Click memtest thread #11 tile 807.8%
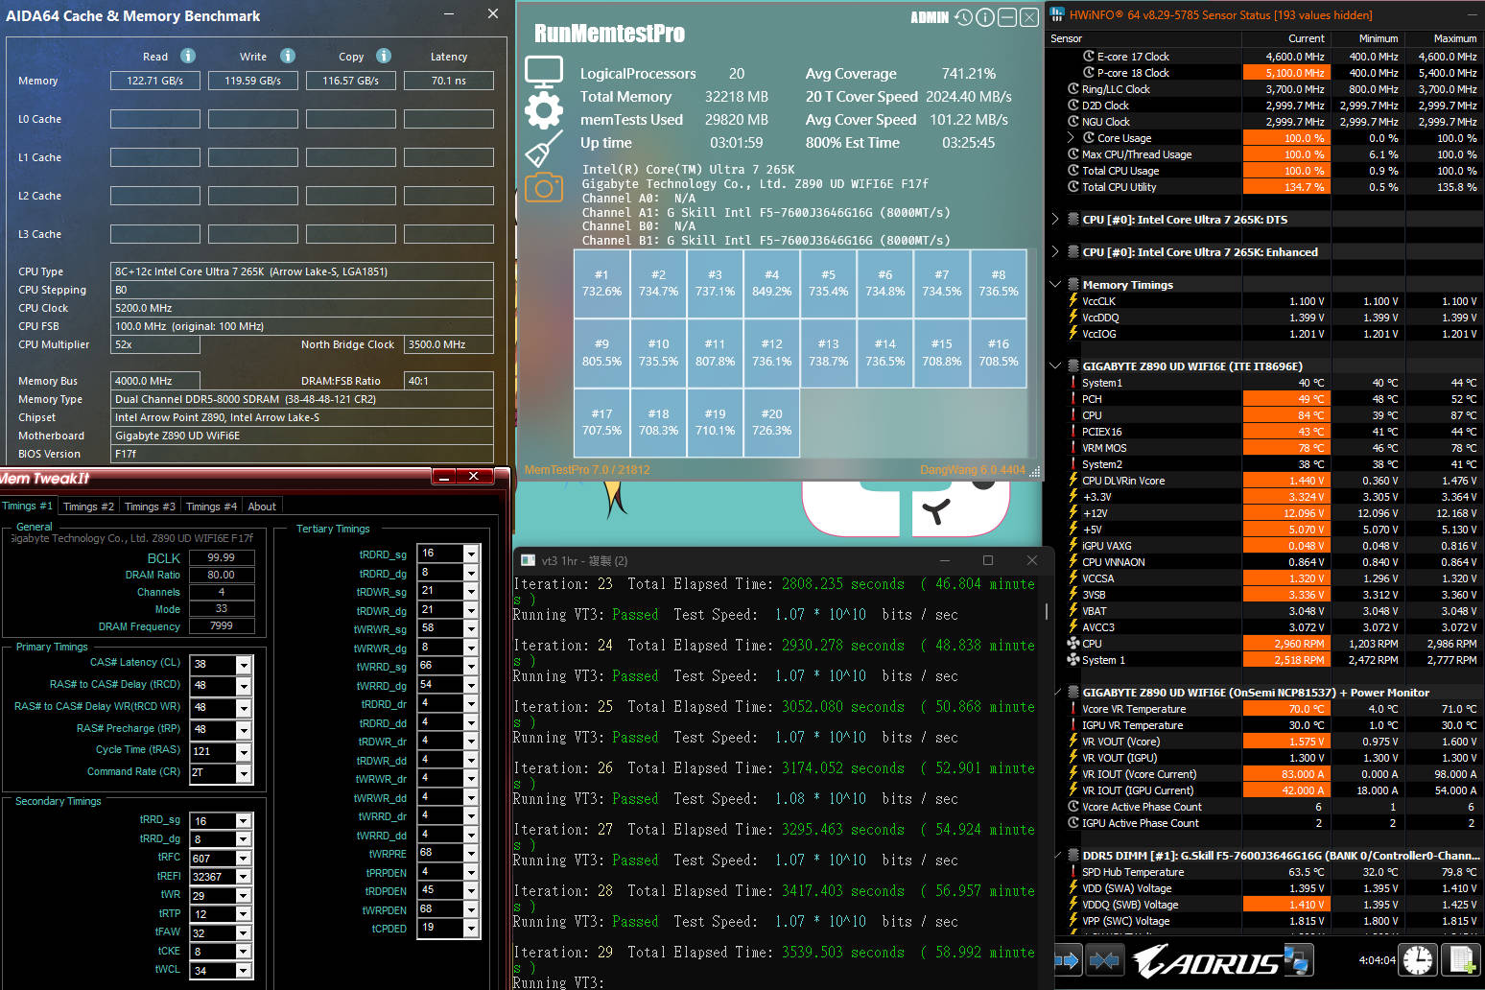This screenshot has width=1485, height=990. pos(715,353)
